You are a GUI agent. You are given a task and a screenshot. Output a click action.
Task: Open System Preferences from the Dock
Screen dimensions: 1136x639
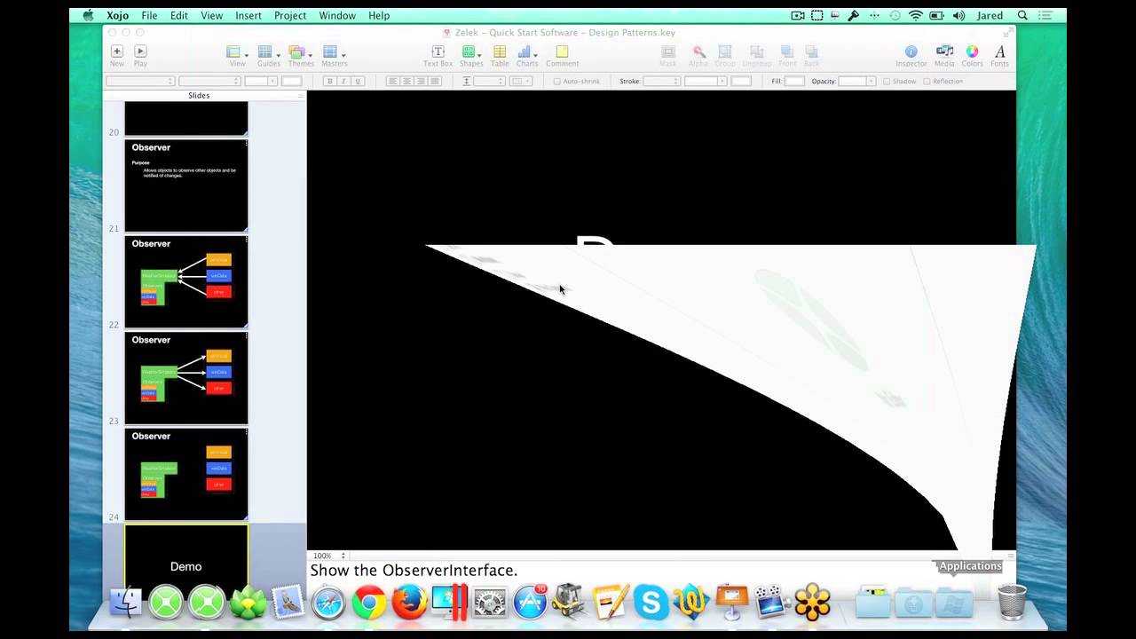(490, 603)
